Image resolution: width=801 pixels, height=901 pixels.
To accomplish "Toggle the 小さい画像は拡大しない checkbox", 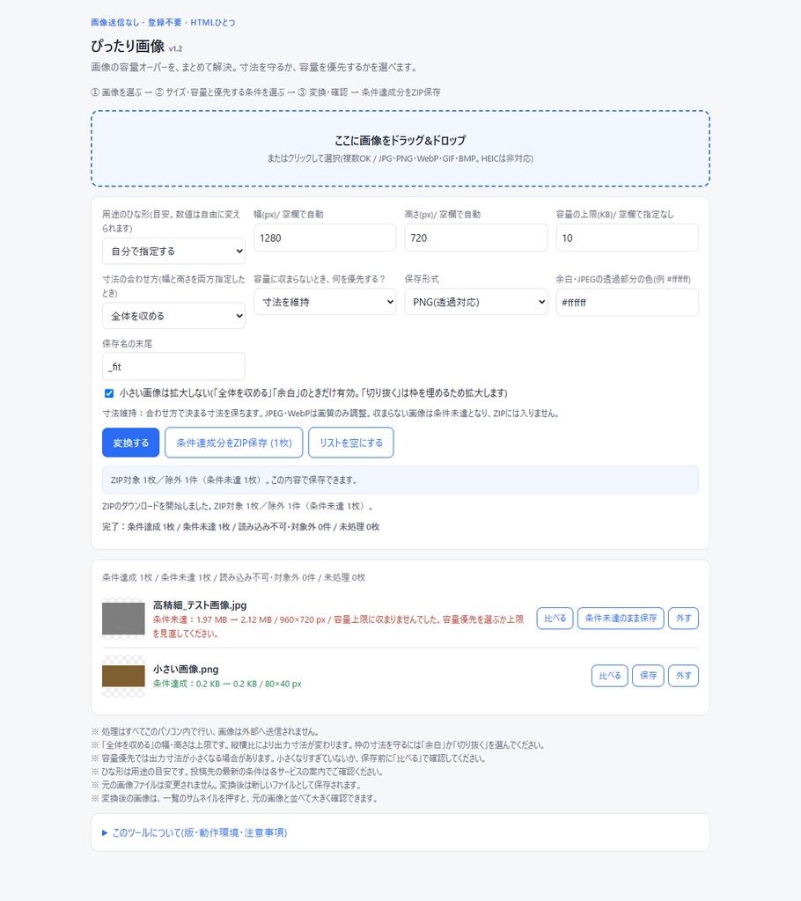I will tap(108, 393).
